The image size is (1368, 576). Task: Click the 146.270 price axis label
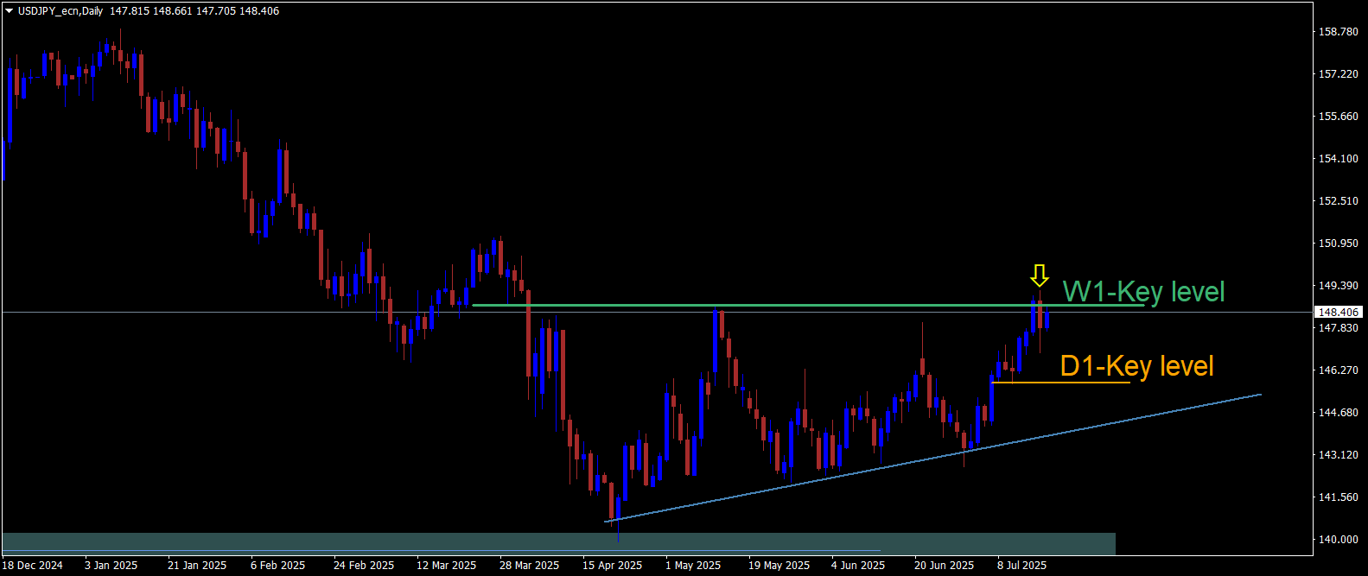click(1338, 370)
